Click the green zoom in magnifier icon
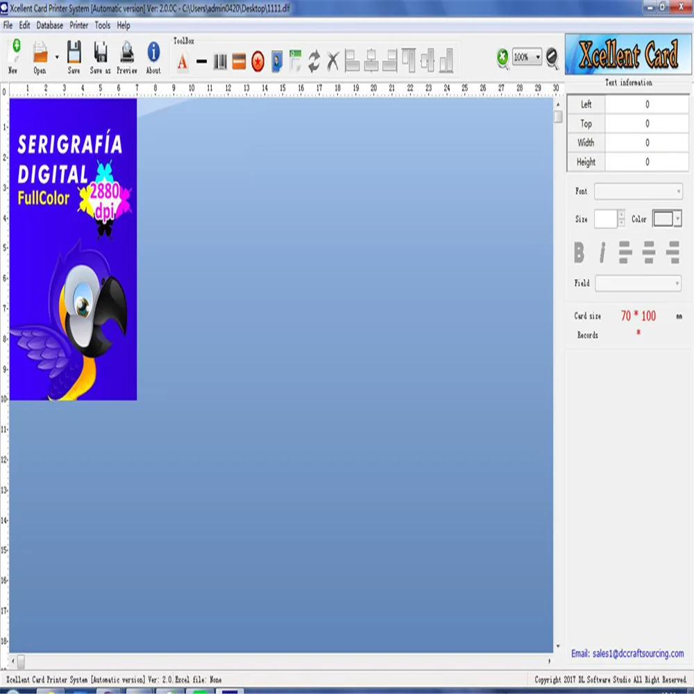 pos(502,58)
